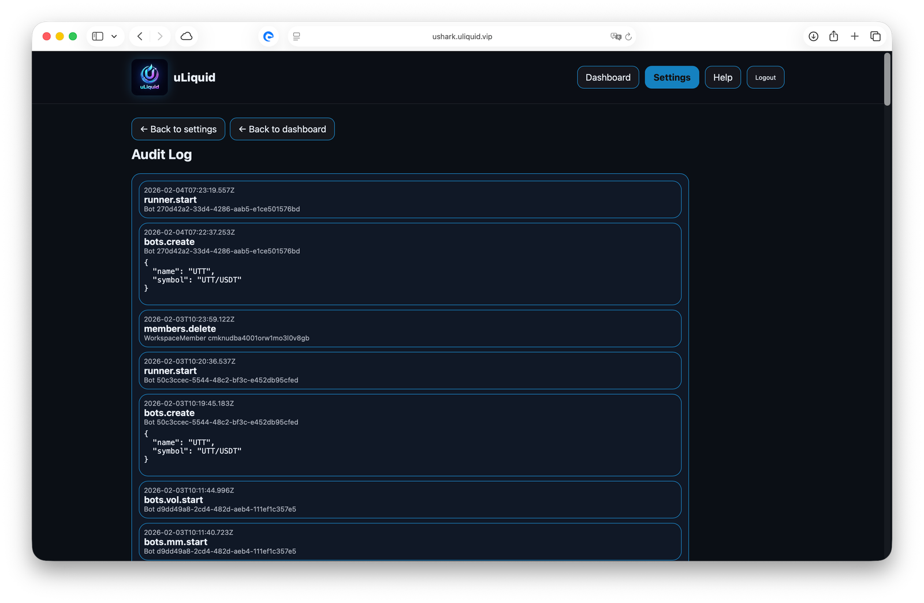The width and height of the screenshot is (924, 603).
Task: Click the members.delete audit log entry
Action: 410,328
